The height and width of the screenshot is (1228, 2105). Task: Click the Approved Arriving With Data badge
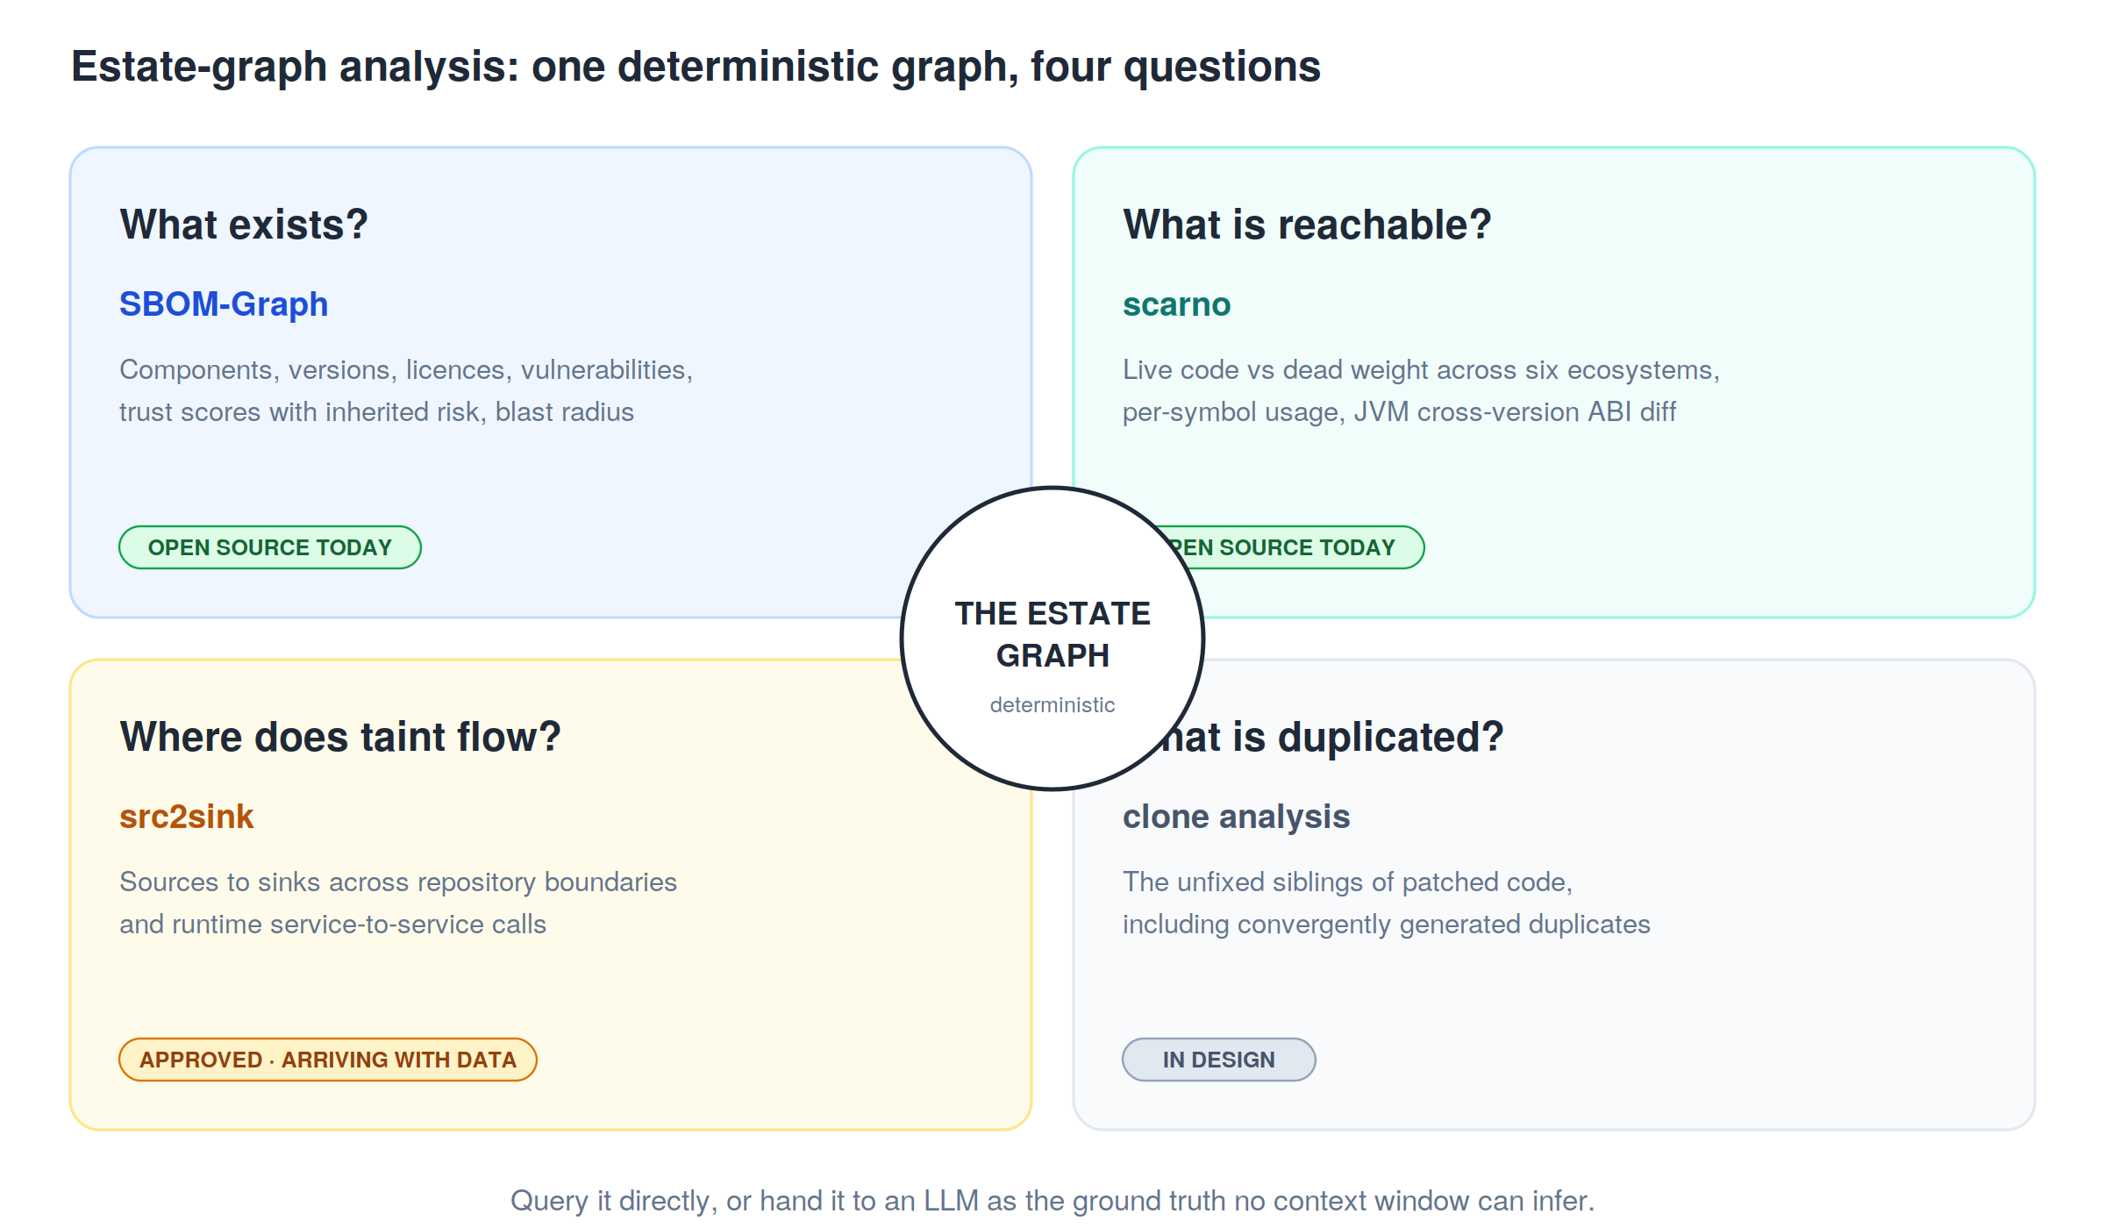328,1060
